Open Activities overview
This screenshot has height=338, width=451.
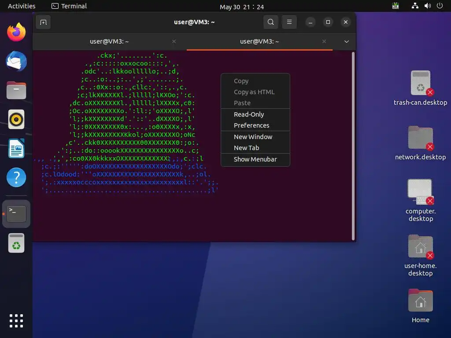(22, 6)
